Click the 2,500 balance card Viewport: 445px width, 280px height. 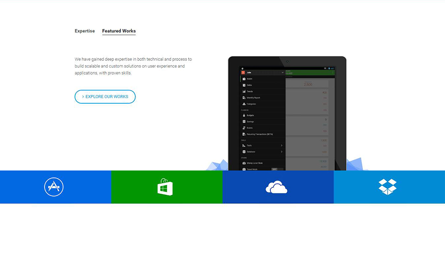tap(308, 84)
